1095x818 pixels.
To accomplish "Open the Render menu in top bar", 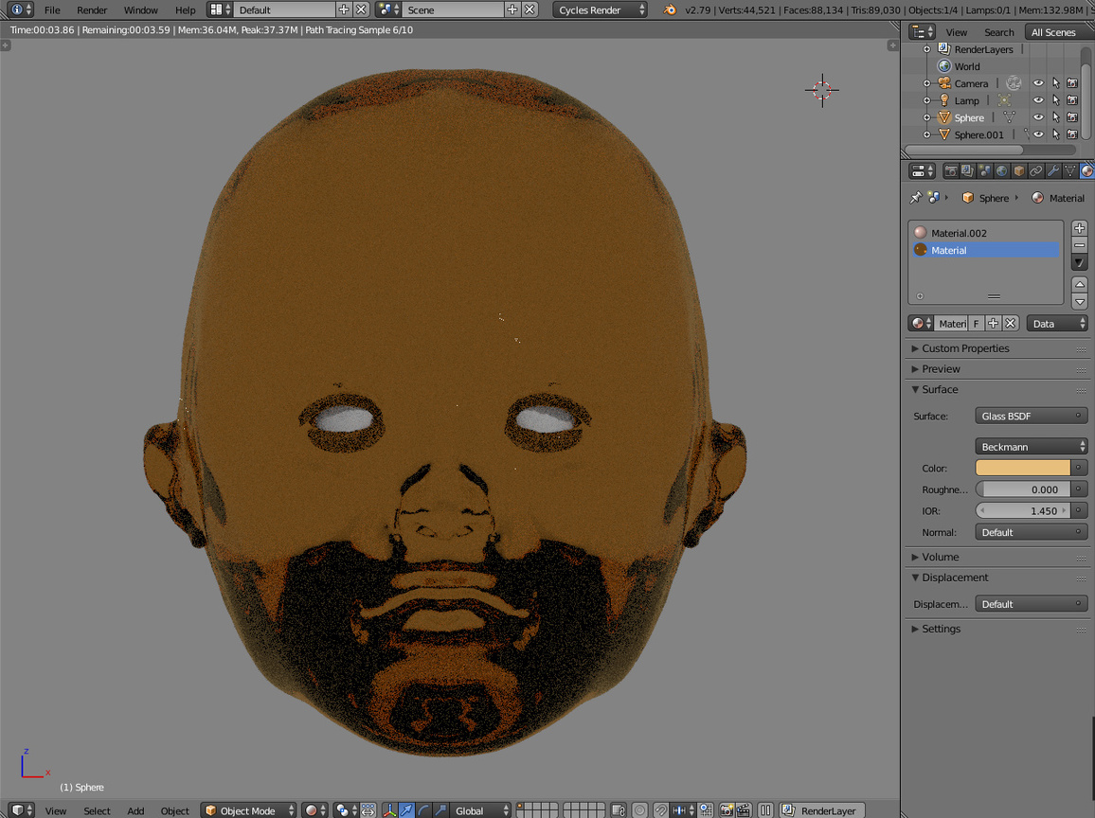I will click(x=92, y=10).
